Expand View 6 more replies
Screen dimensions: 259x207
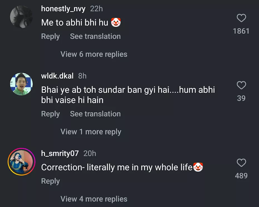[94, 54]
